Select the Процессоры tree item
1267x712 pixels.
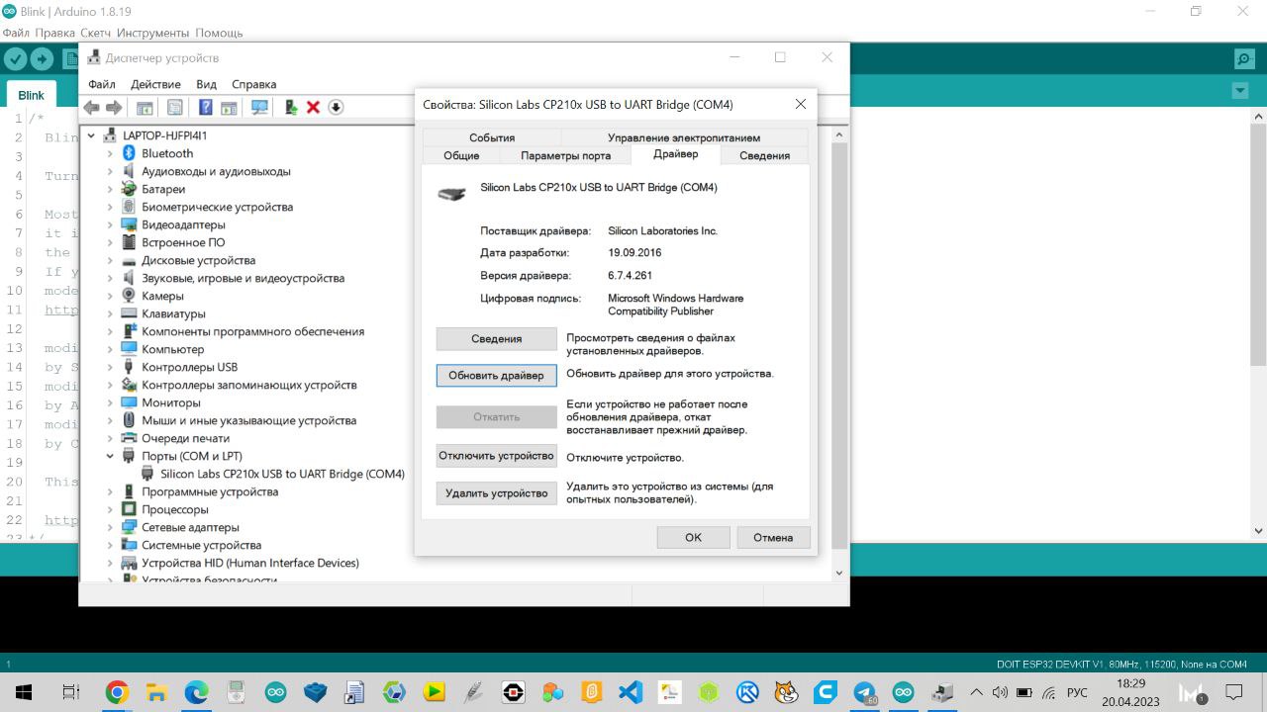click(175, 509)
